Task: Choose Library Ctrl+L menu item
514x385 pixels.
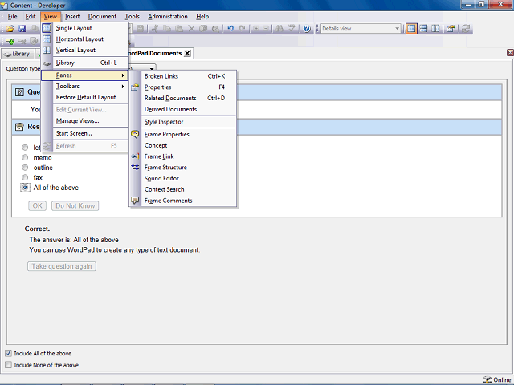Action: pos(84,63)
